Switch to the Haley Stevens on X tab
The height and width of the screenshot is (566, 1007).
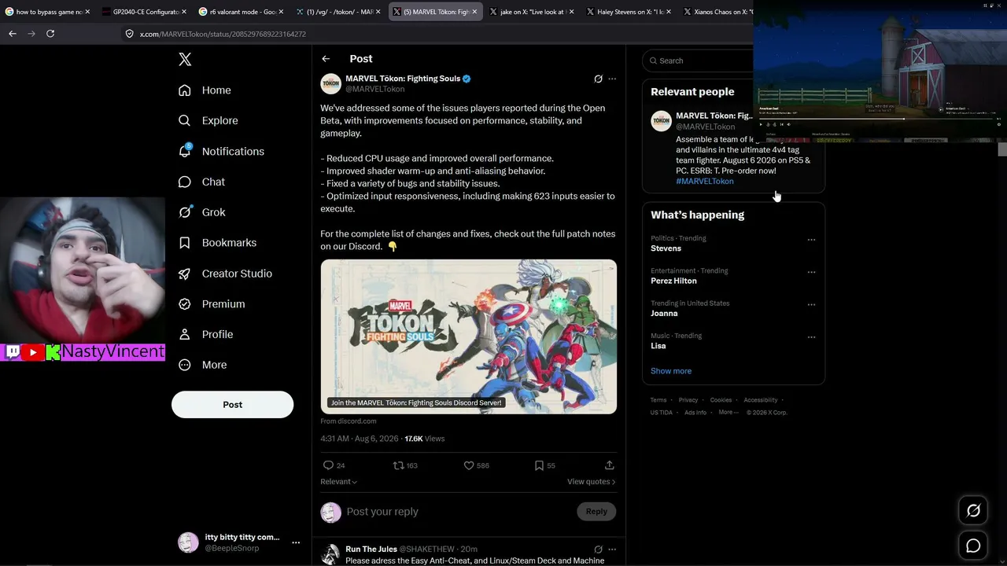[628, 12]
